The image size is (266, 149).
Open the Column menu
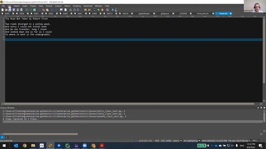58,6
